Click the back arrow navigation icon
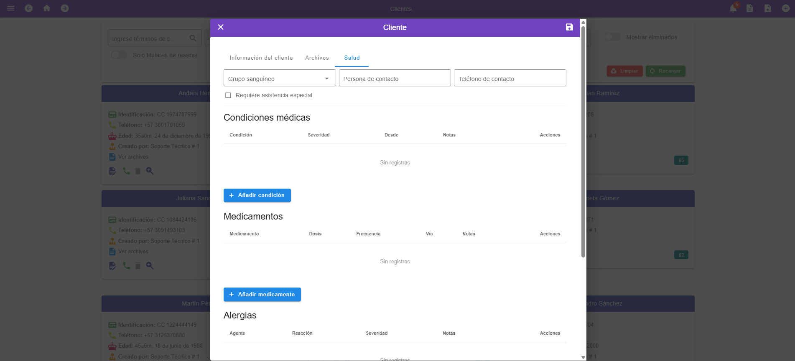This screenshot has width=795, height=361. tap(28, 8)
